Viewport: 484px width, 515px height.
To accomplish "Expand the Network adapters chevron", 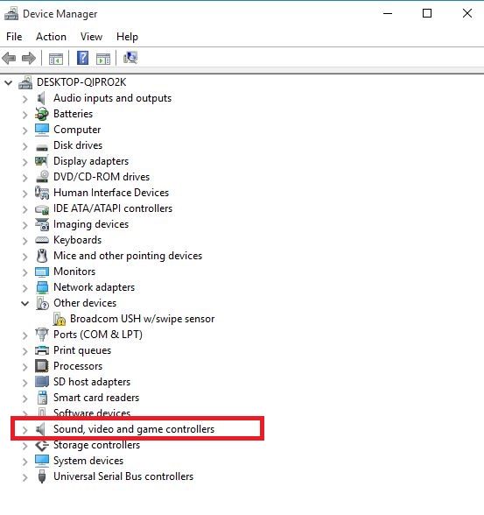I will click(25, 287).
